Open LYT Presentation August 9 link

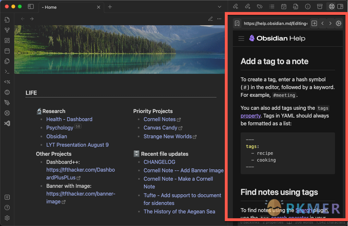point(78,145)
